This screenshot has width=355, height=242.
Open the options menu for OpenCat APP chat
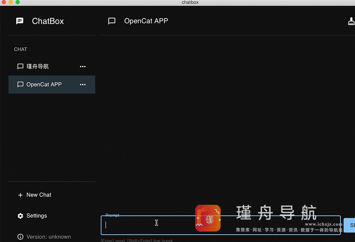pyautogui.click(x=82, y=84)
